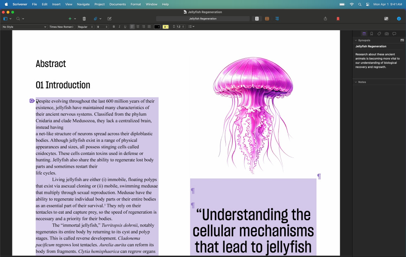Click the Jellyfish Regeneration title field in toolbar
406x257 pixels.
click(x=203, y=19)
